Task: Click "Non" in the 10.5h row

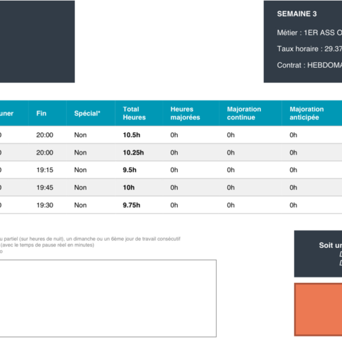Action: [x=80, y=135]
